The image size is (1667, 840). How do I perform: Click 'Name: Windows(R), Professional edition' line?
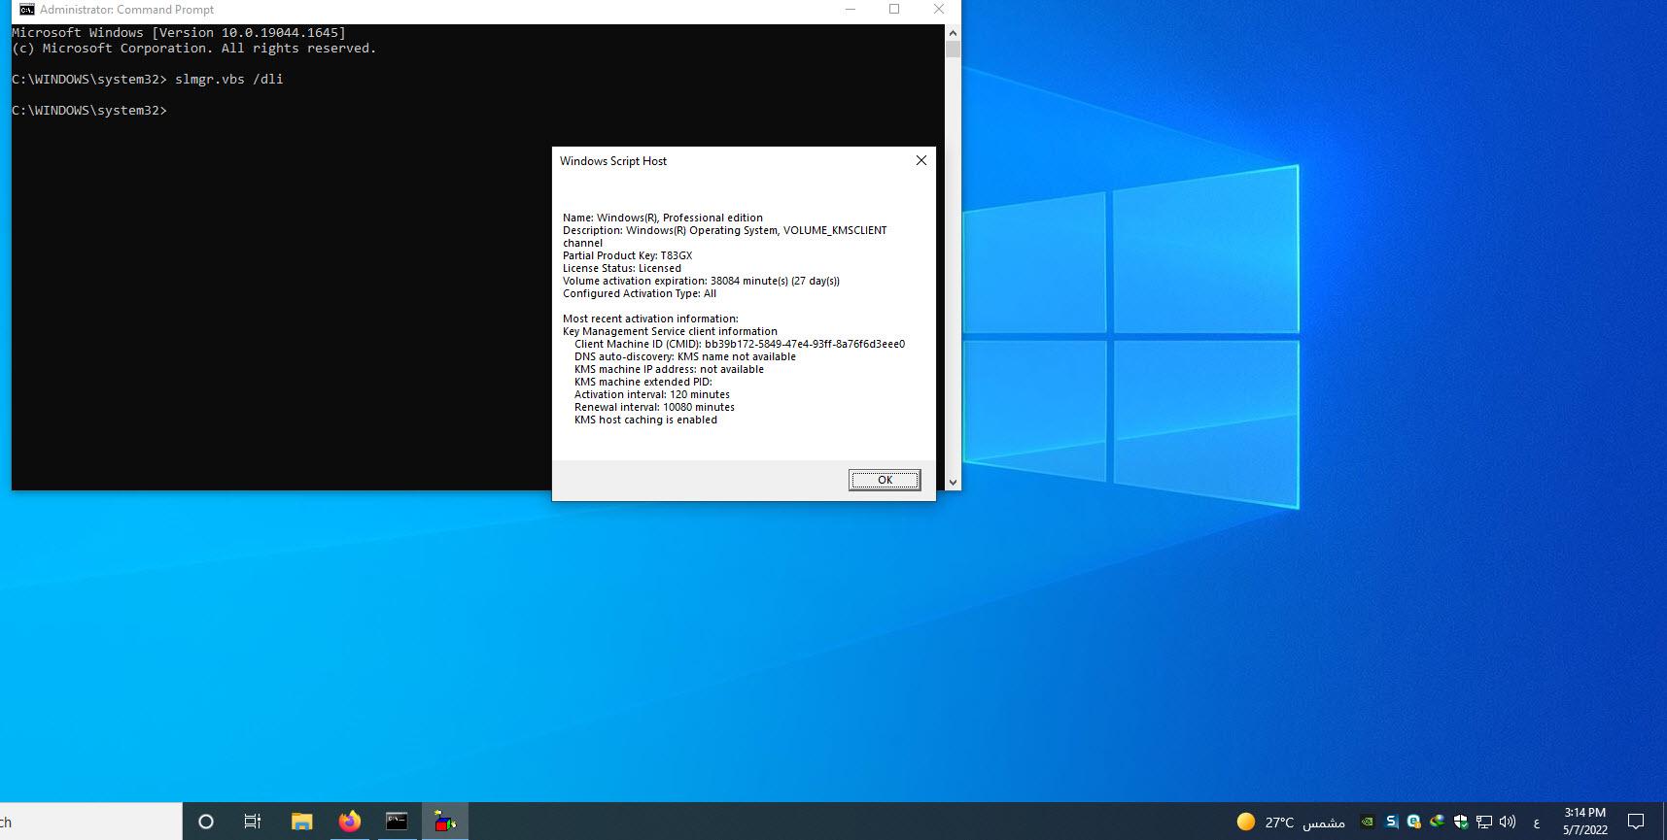(x=663, y=218)
